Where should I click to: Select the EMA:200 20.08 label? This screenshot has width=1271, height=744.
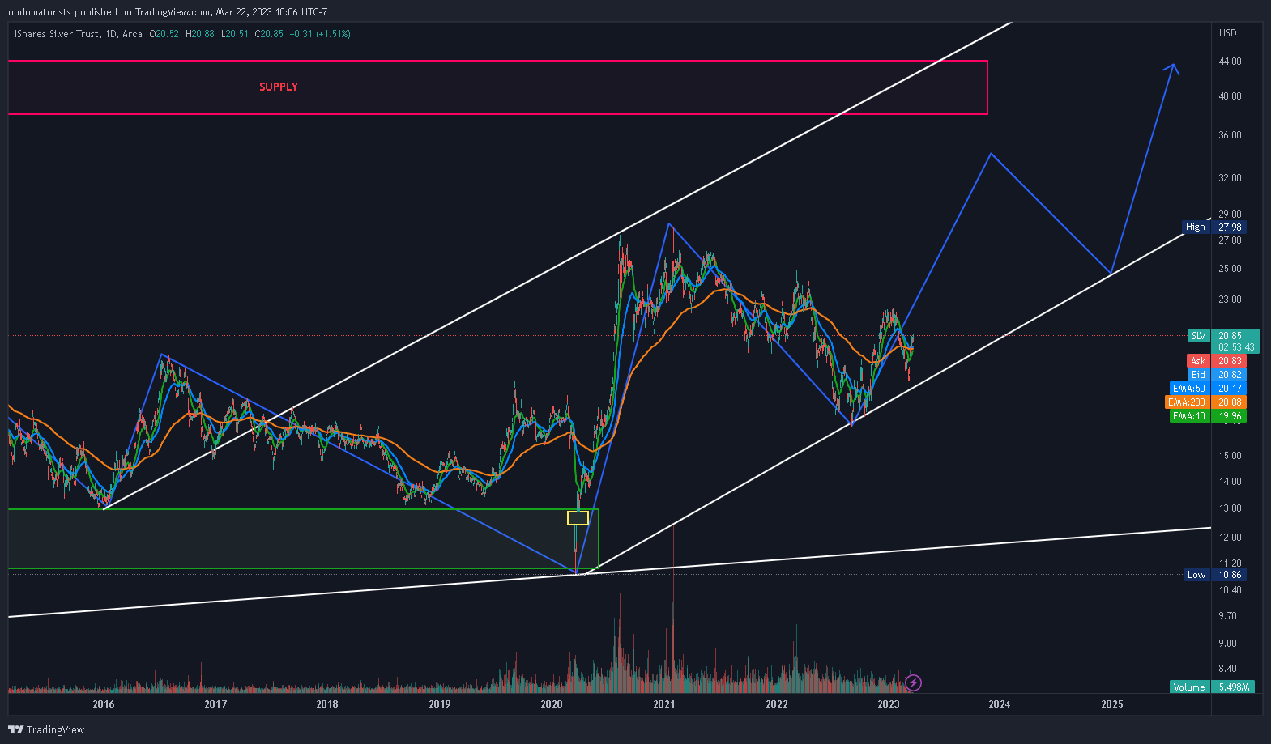pos(1205,402)
